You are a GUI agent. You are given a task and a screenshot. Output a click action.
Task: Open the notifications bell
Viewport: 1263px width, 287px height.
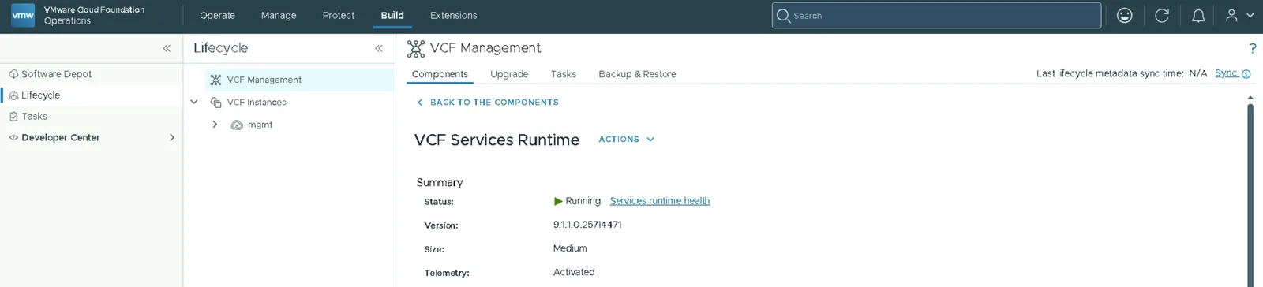(x=1198, y=16)
